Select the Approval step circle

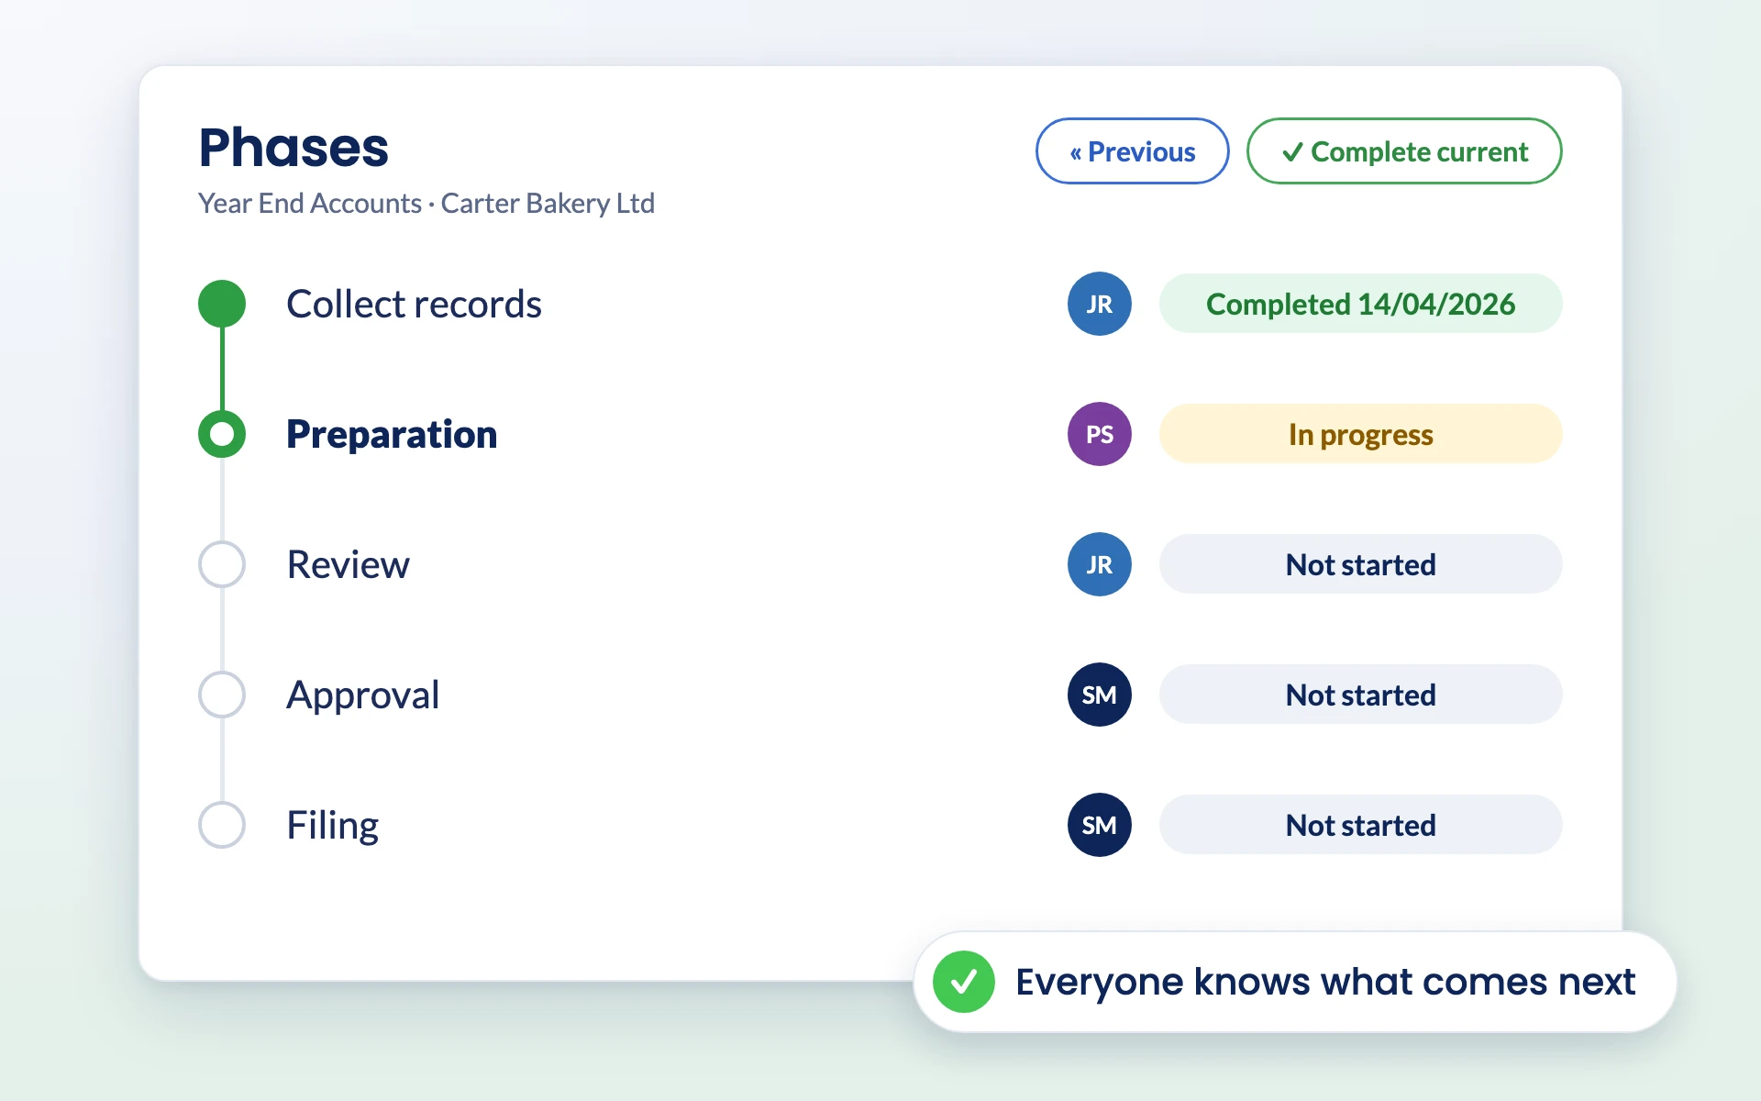(222, 695)
